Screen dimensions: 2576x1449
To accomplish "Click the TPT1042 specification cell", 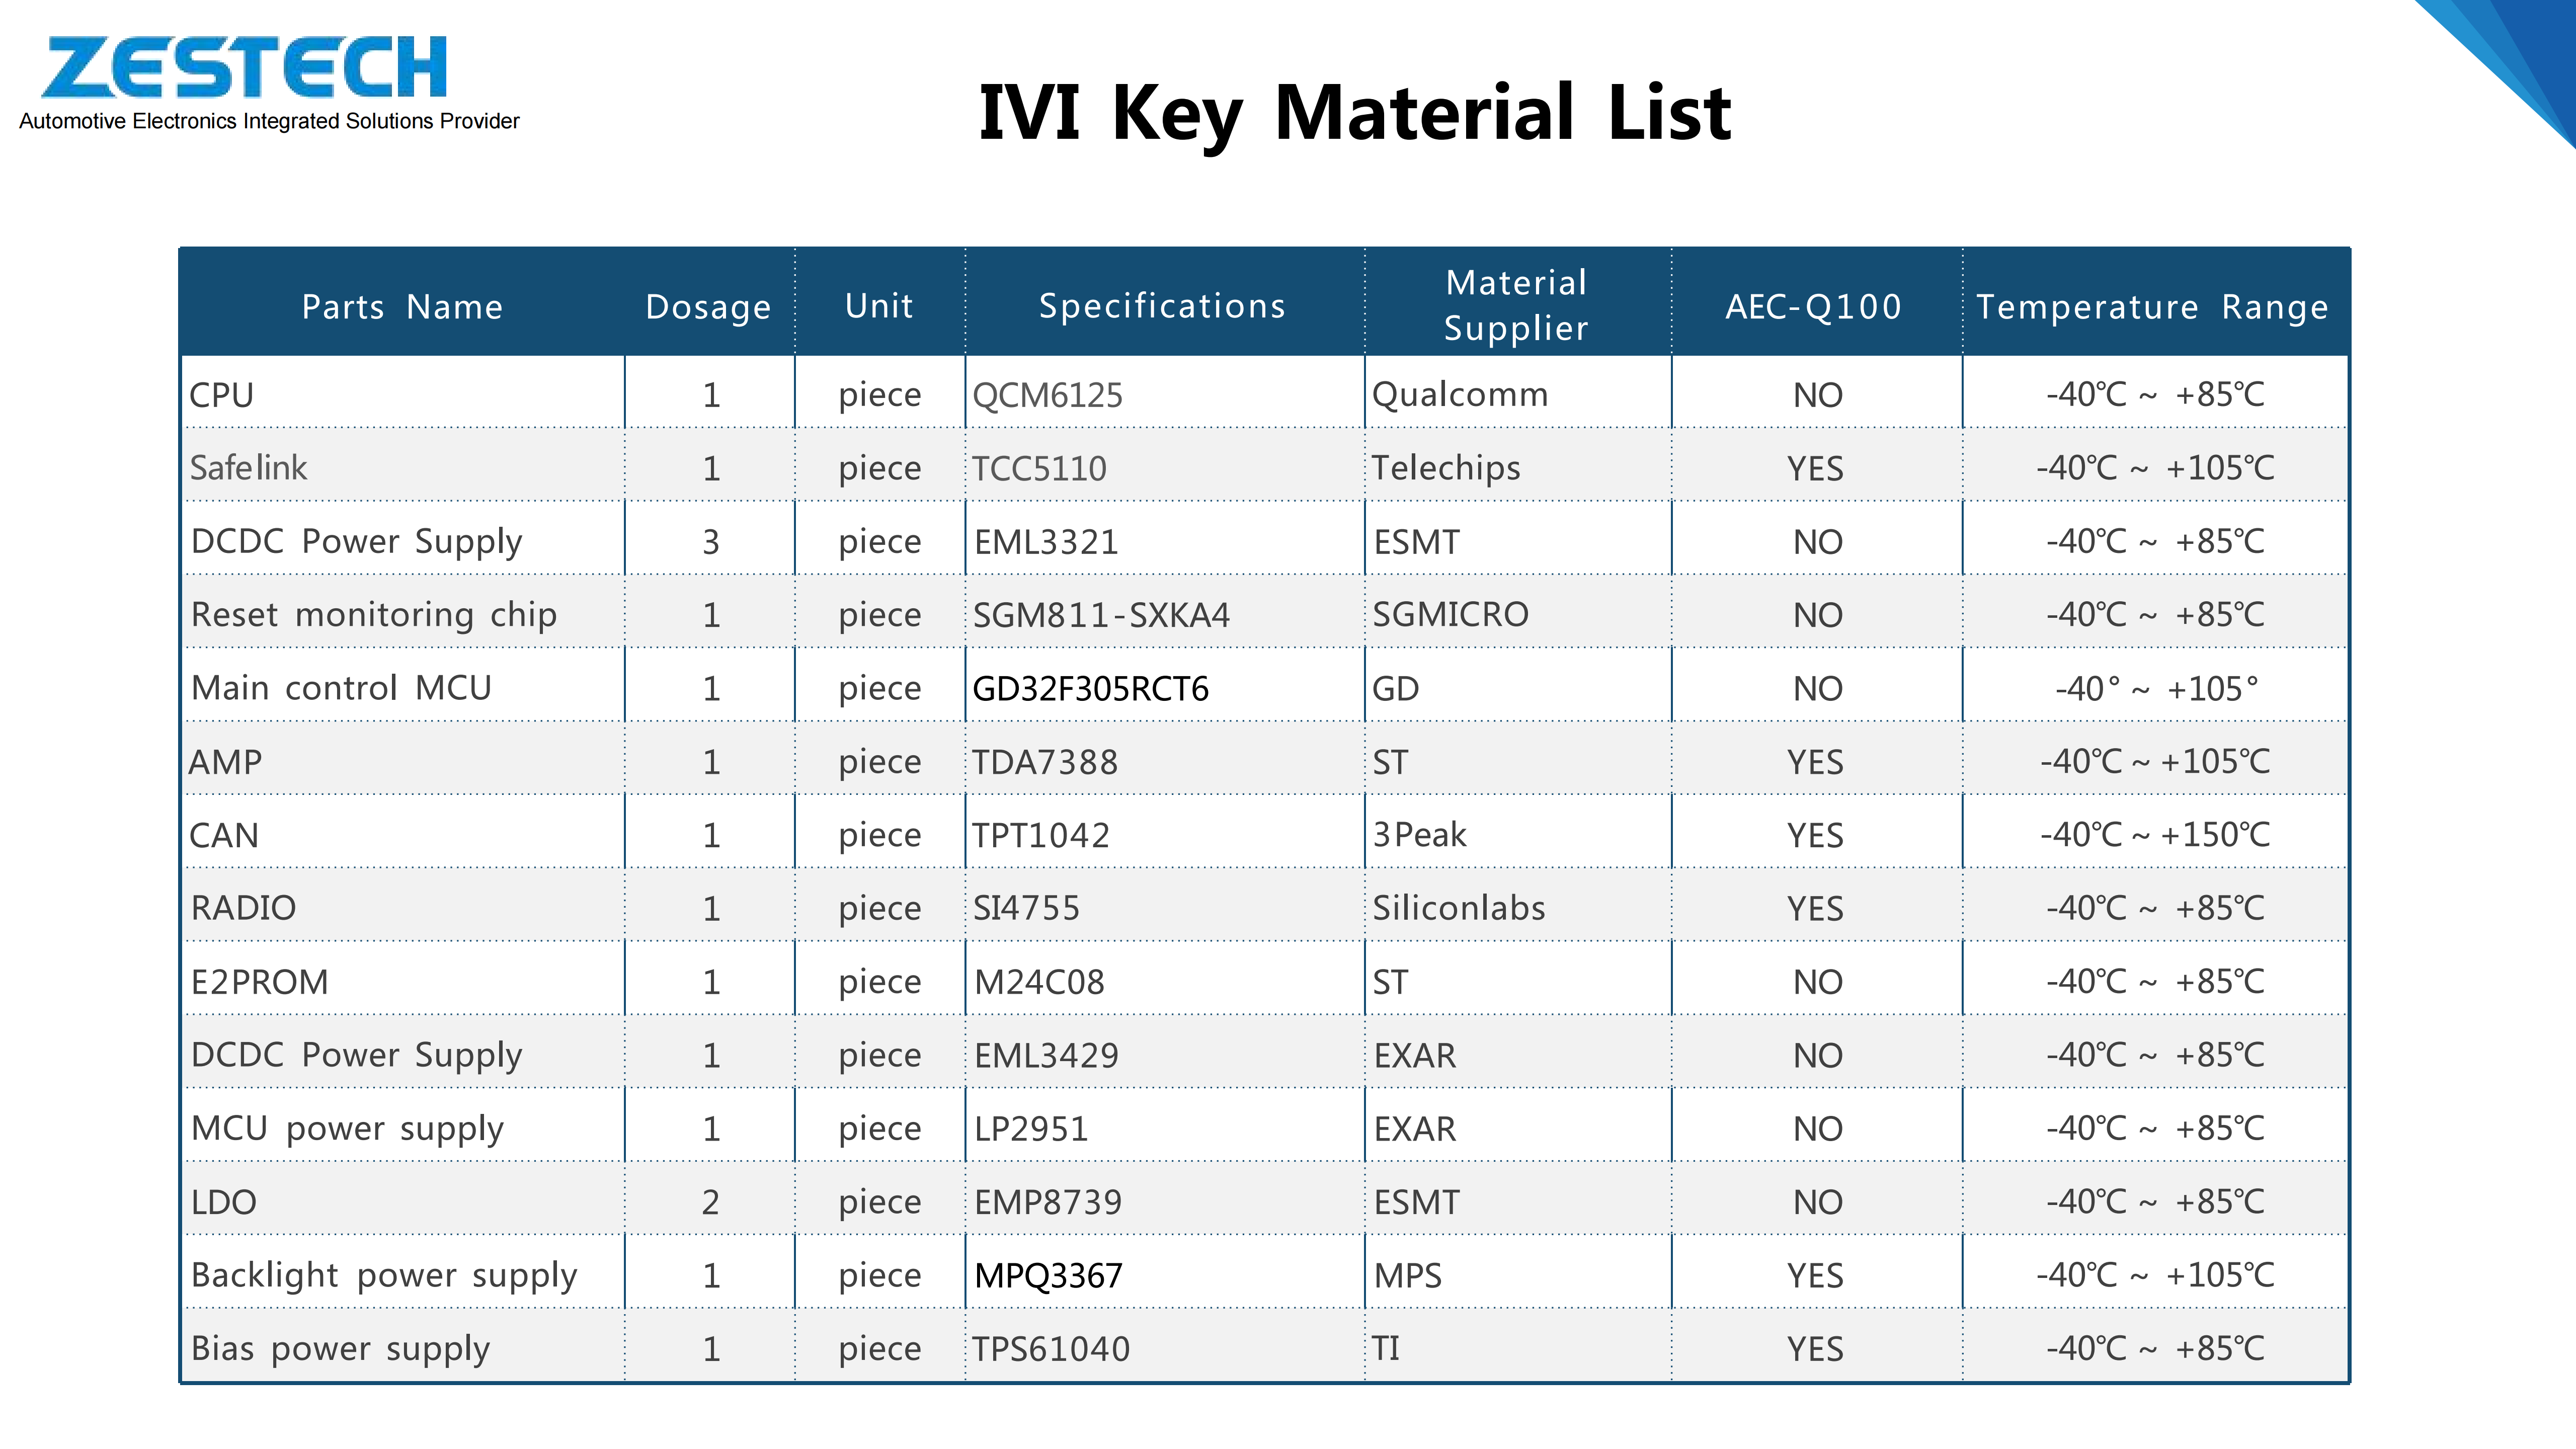I will pyautogui.click(x=1041, y=835).
